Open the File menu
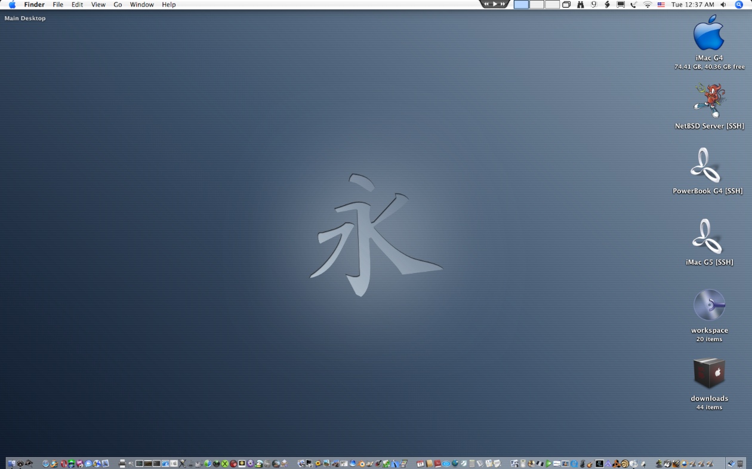 point(57,4)
